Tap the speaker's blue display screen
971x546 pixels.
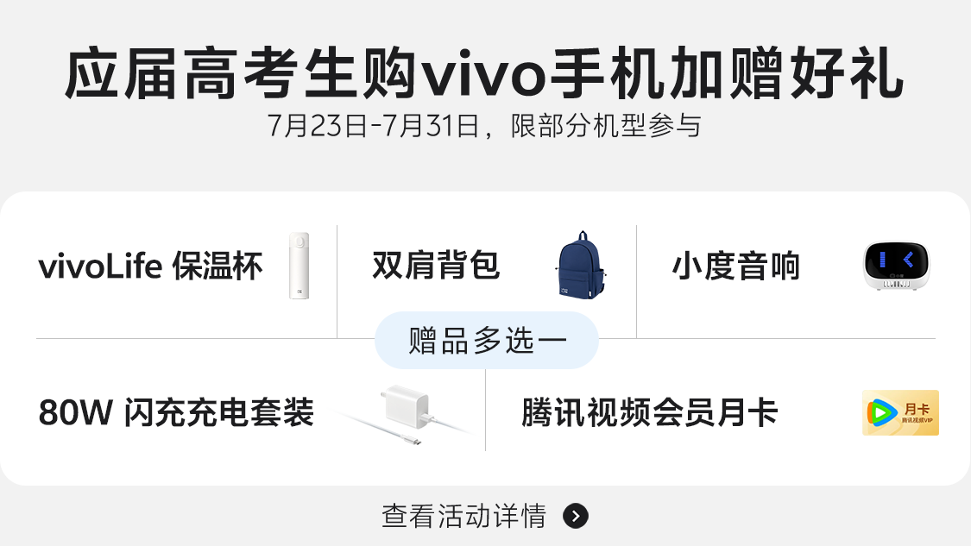click(x=897, y=260)
